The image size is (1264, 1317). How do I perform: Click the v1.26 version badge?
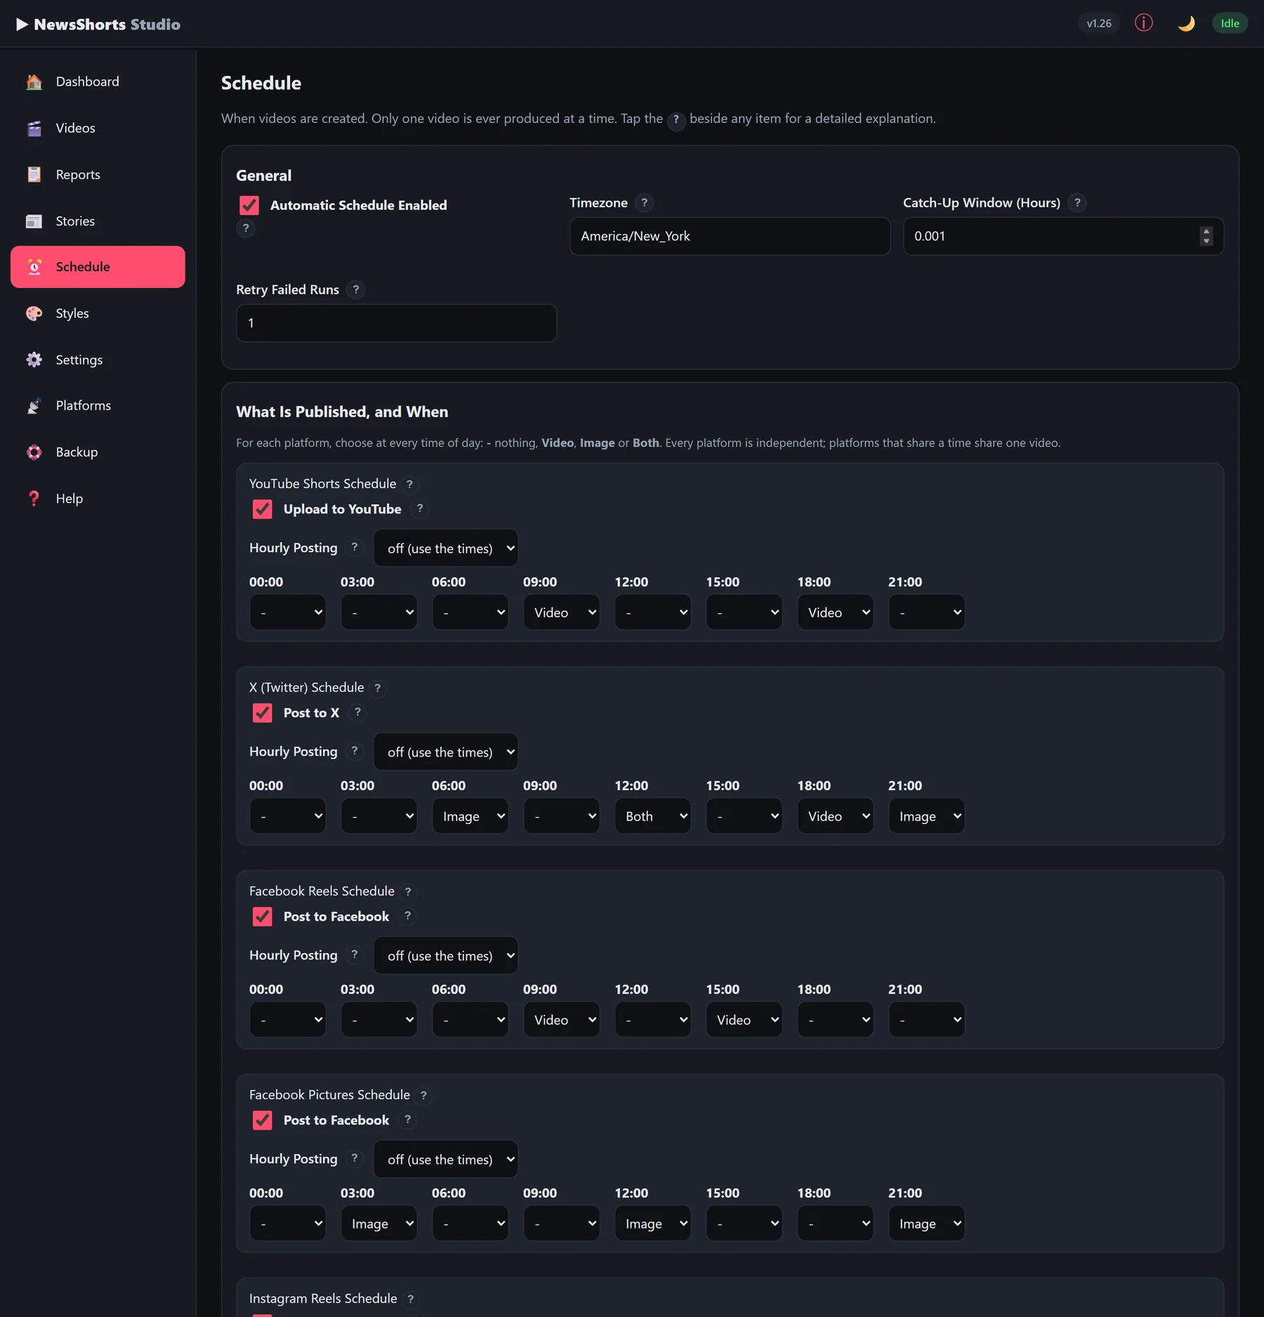(x=1099, y=23)
